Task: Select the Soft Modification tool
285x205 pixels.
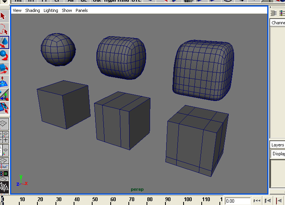Action: (x=4, y=82)
